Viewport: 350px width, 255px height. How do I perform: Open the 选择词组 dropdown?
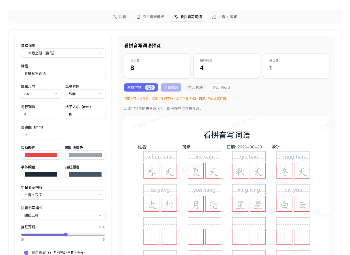[63, 53]
